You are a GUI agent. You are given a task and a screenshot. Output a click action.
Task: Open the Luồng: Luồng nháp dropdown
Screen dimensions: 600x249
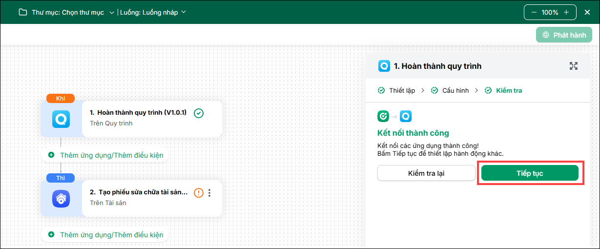tap(153, 12)
